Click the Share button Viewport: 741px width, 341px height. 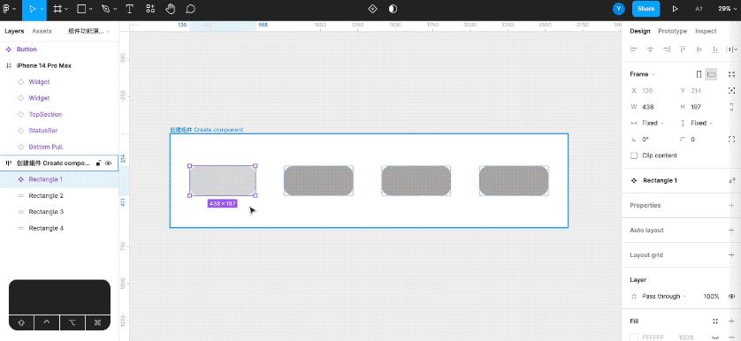click(646, 9)
